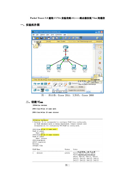Pick the solid black cable connection
The image size is (135, 191).
pyautogui.click(x=56, y=85)
